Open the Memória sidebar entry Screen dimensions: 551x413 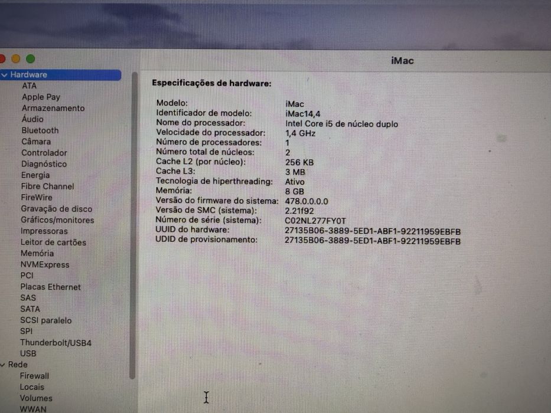tap(37, 253)
